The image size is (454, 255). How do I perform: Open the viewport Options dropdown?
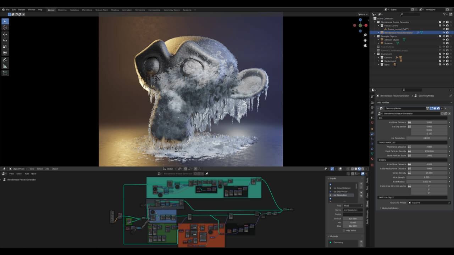coord(362,14)
